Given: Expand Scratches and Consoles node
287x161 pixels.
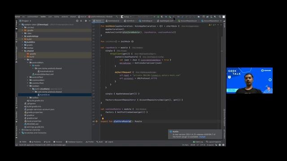Looking at the screenshot, I should (20, 133).
